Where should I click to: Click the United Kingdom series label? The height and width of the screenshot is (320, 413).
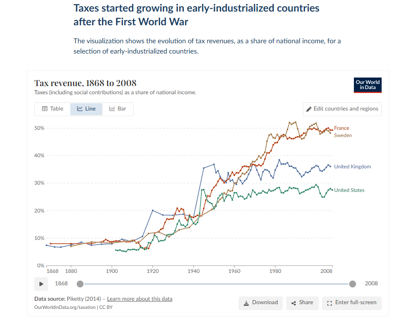(352, 167)
